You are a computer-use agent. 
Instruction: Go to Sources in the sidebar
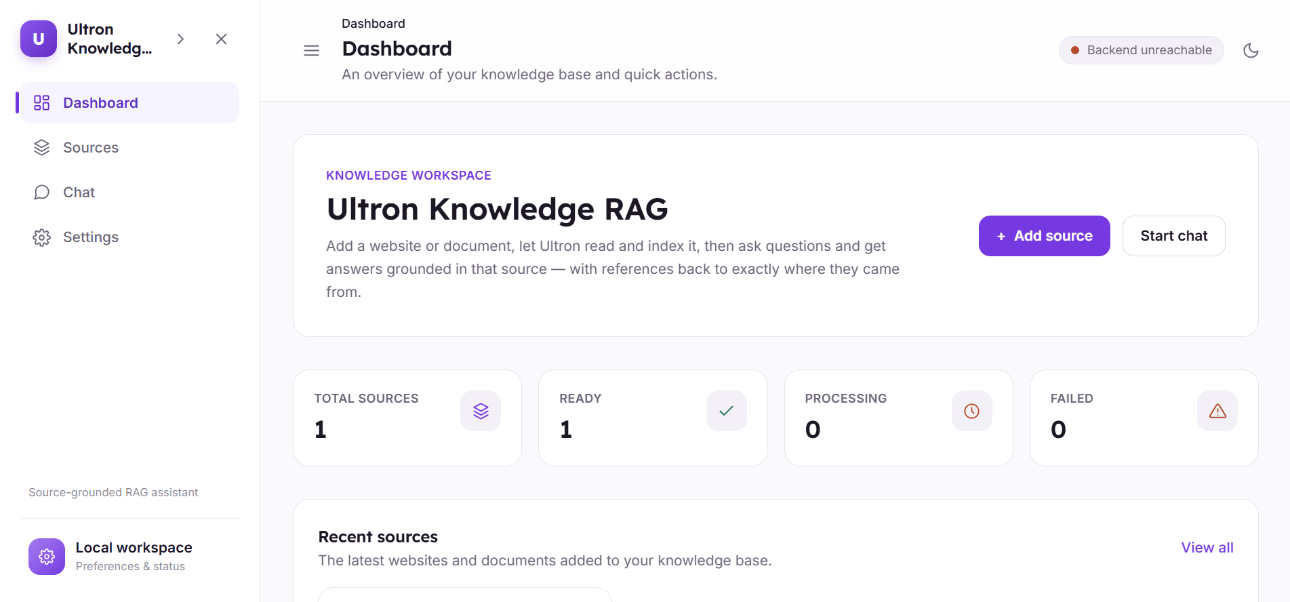click(129, 148)
